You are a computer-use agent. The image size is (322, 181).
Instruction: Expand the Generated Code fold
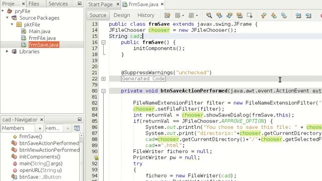tap(104, 79)
